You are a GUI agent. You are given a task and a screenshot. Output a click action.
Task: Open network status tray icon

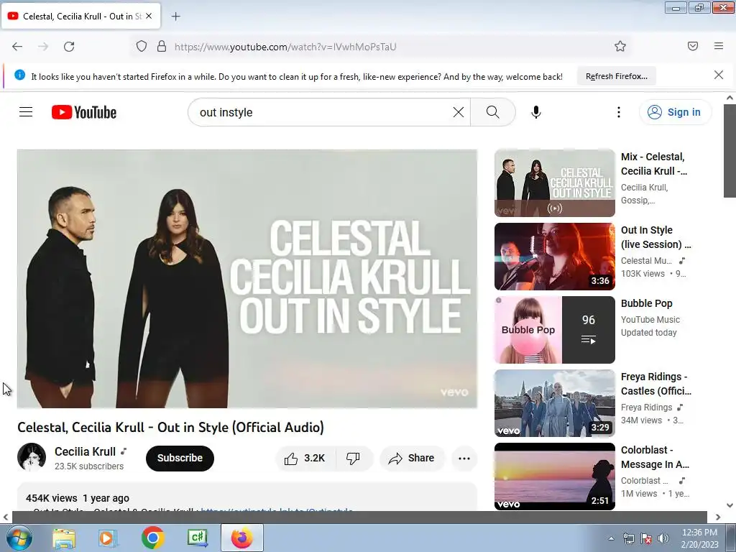pos(628,538)
